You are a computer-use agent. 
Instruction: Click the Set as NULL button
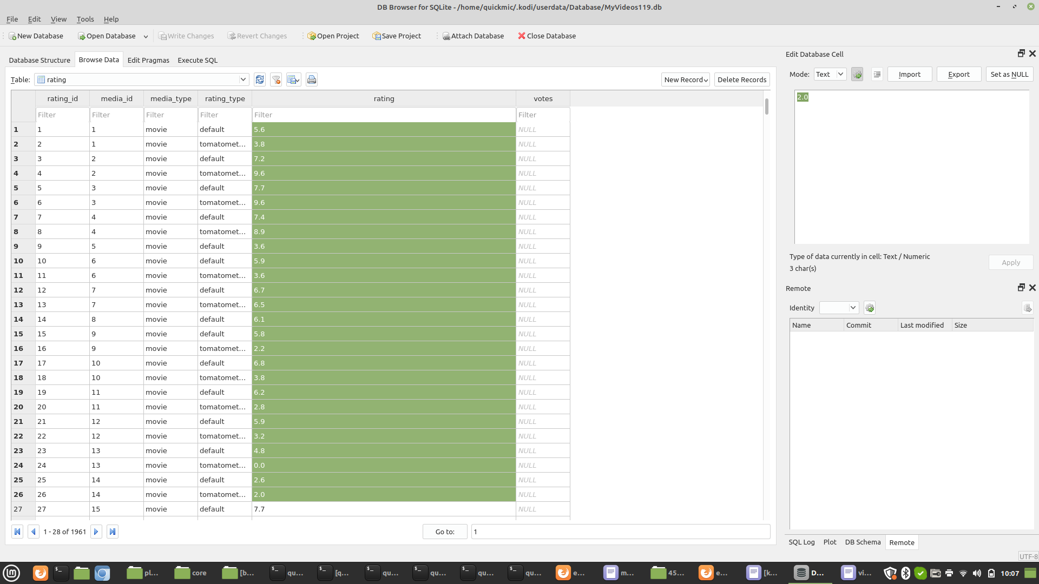(1009, 75)
